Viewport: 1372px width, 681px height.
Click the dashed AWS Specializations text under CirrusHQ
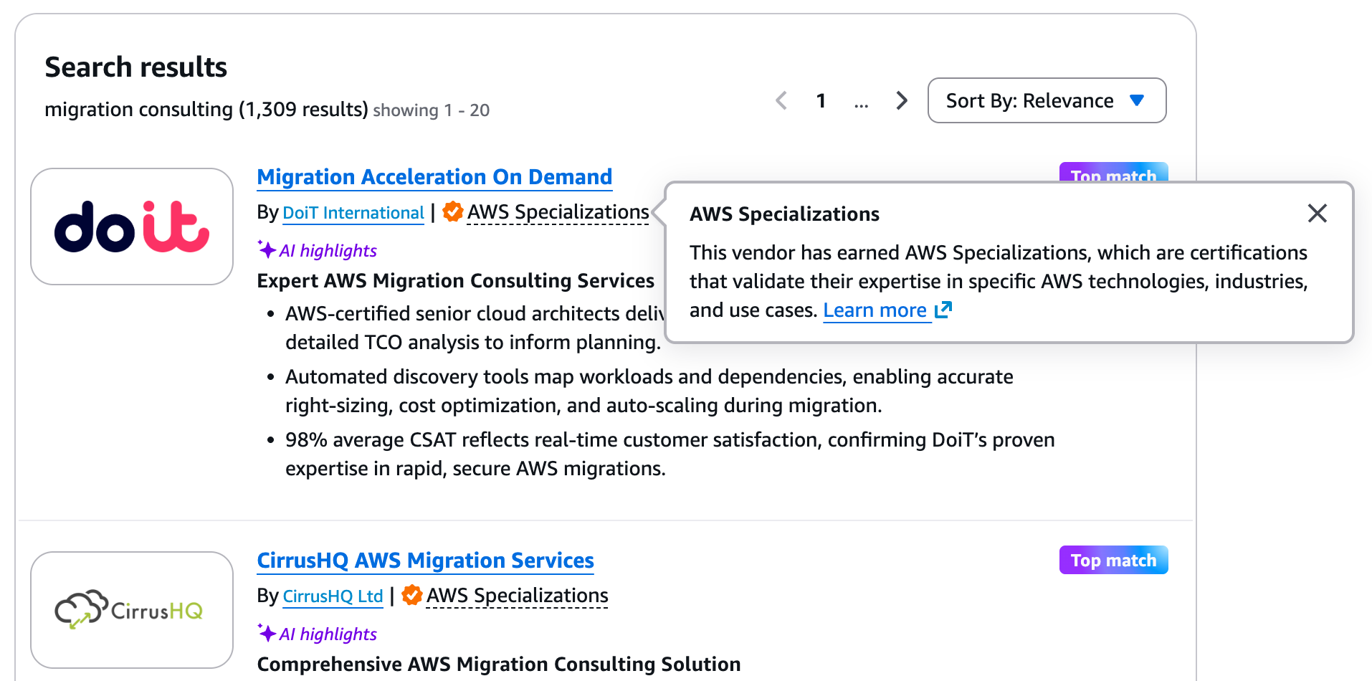point(517,595)
